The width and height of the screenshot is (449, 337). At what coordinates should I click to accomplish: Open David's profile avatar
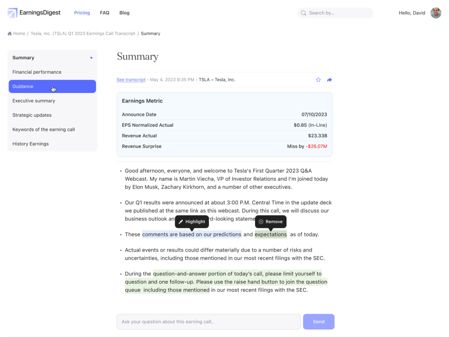tap(436, 13)
